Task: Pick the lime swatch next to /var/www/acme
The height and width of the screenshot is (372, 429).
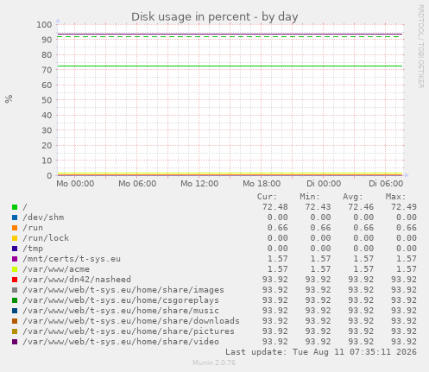Action: click(15, 269)
